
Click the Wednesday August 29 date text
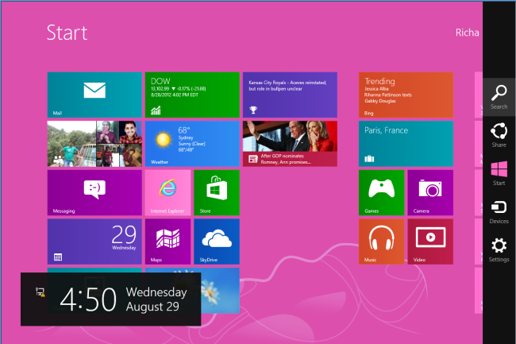(156, 300)
